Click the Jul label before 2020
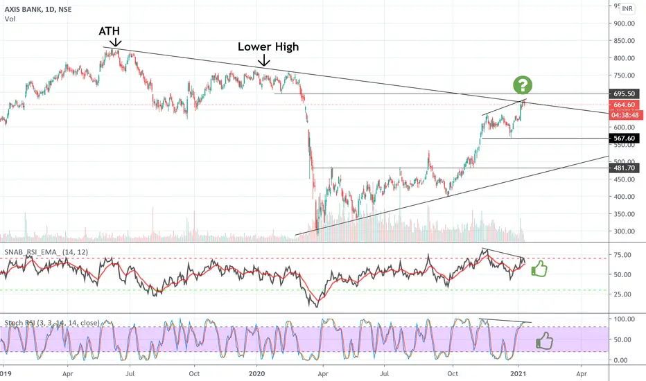This screenshot has width=646, height=381. pyautogui.click(x=130, y=374)
